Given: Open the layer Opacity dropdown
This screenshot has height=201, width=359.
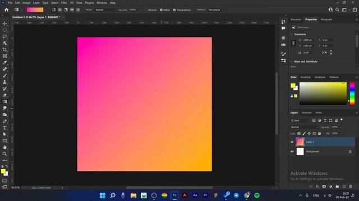Looking at the screenshot, I should (x=340, y=127).
